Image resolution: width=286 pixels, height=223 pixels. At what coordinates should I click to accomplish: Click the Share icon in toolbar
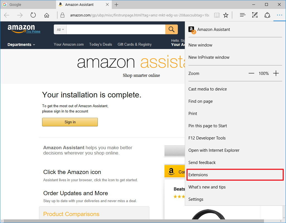click(267, 15)
